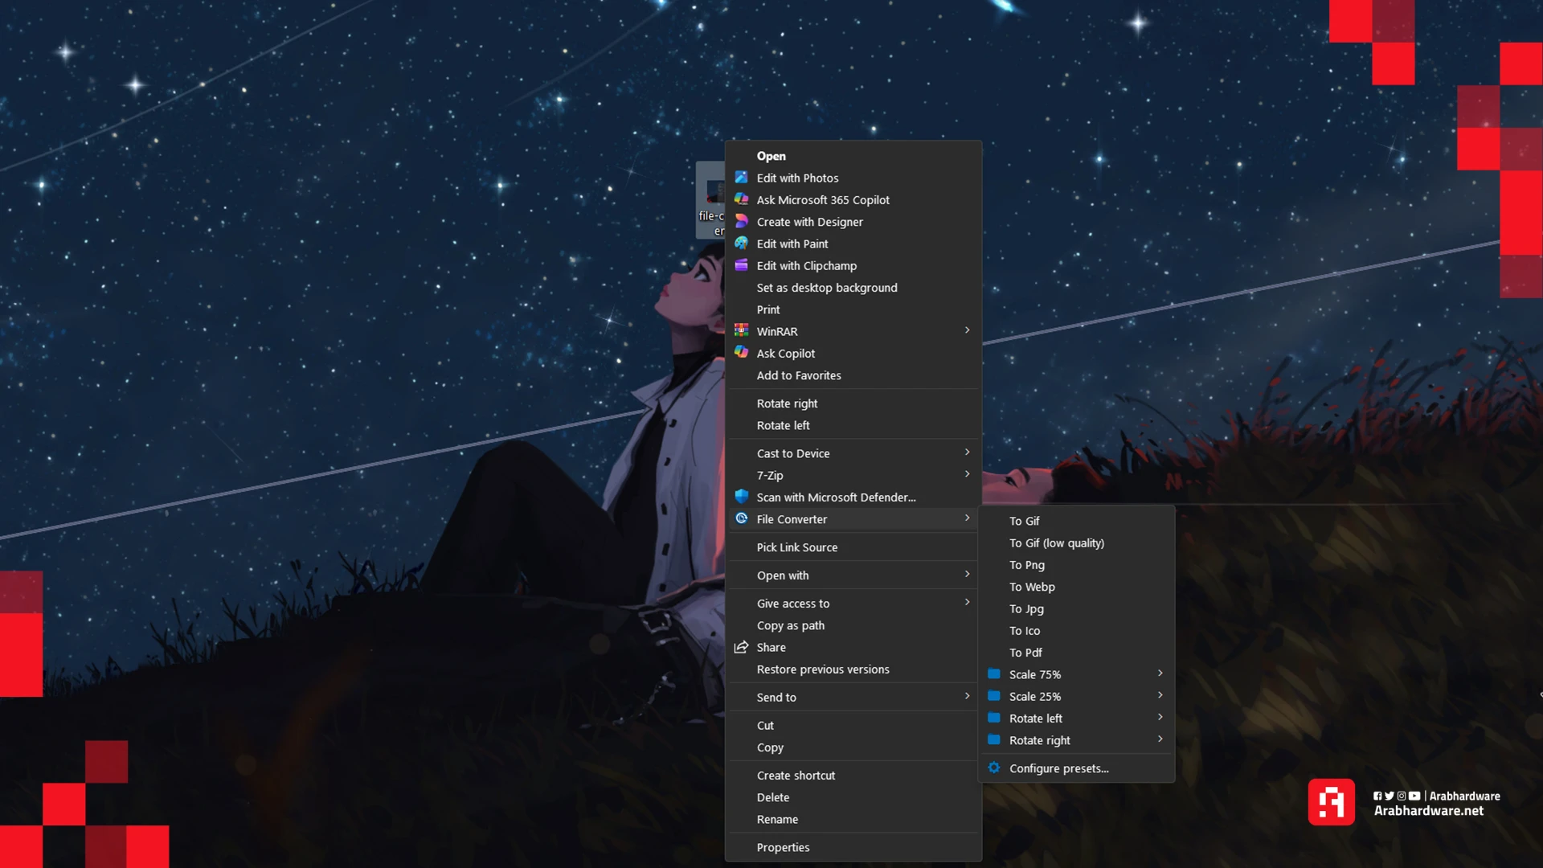Click the Create with Designer icon
This screenshot has height=868, width=1543.
coord(741,221)
